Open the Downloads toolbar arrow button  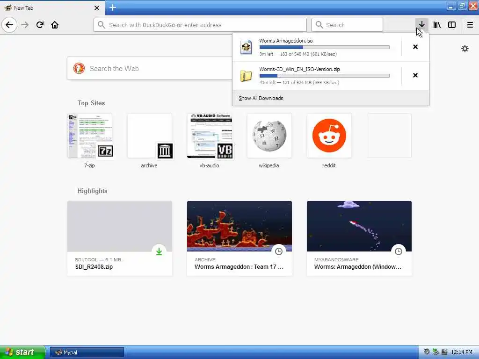[421, 25]
